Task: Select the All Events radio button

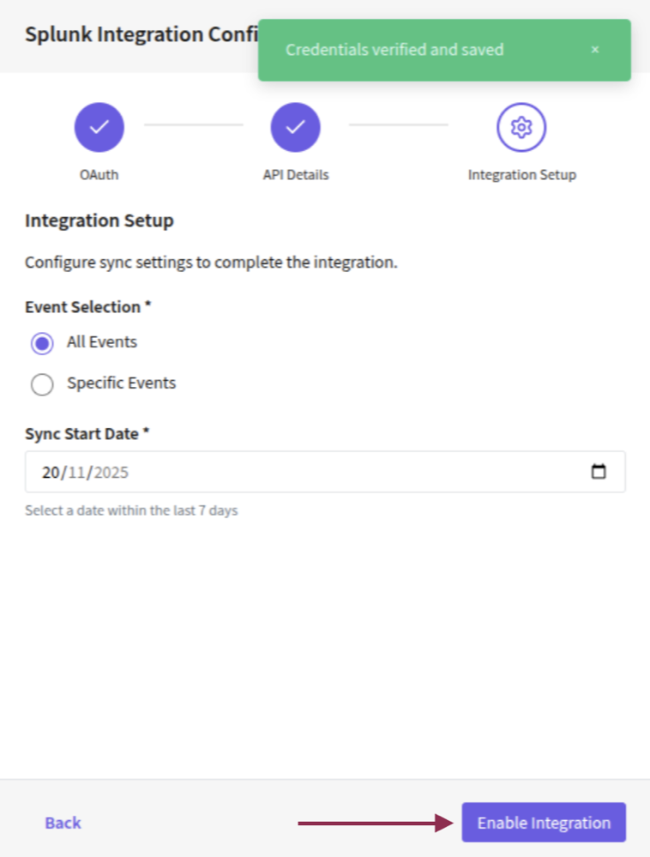Action: click(x=42, y=342)
